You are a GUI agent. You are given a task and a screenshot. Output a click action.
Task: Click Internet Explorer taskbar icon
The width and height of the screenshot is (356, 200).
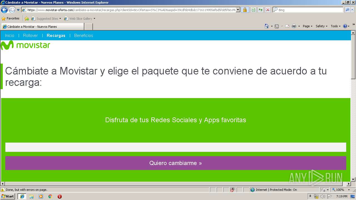point(22,196)
